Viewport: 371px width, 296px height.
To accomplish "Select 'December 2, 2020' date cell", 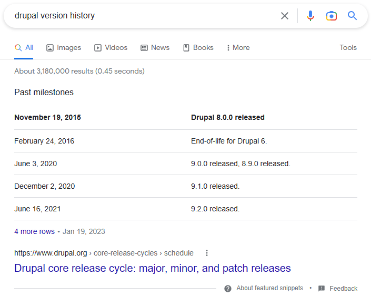I will [45, 186].
